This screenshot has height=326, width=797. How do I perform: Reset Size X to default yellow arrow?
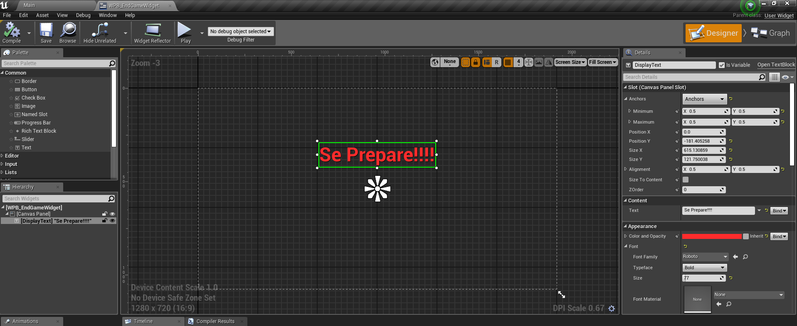coord(731,150)
